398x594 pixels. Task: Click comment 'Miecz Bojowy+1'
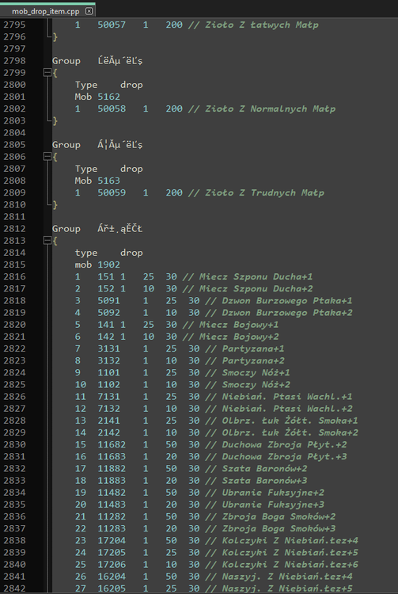(x=239, y=325)
